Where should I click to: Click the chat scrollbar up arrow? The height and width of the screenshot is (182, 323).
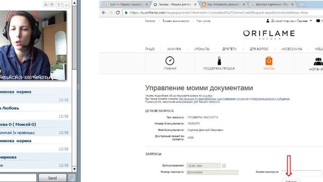click(74, 3)
